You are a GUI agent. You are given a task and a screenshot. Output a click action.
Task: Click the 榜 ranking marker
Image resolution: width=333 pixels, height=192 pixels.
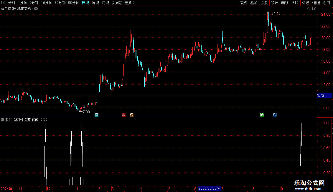coord(132,115)
